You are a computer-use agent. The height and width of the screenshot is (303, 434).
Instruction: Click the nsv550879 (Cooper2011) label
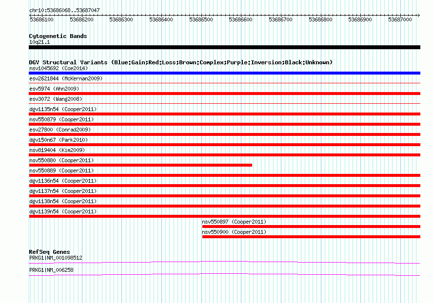(61, 119)
